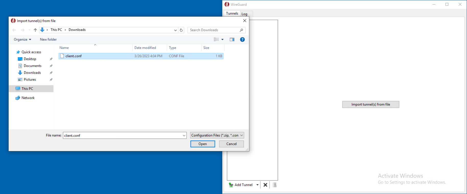The image size is (467, 194).
Task: Select the client.conf file
Action: 141,56
